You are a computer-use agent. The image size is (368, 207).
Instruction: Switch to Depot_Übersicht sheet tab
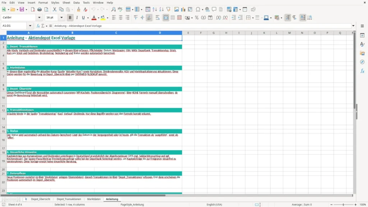click(x=41, y=199)
